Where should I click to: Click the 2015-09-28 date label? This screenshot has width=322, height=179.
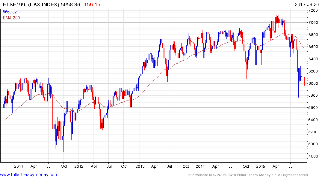(x=307, y=4)
